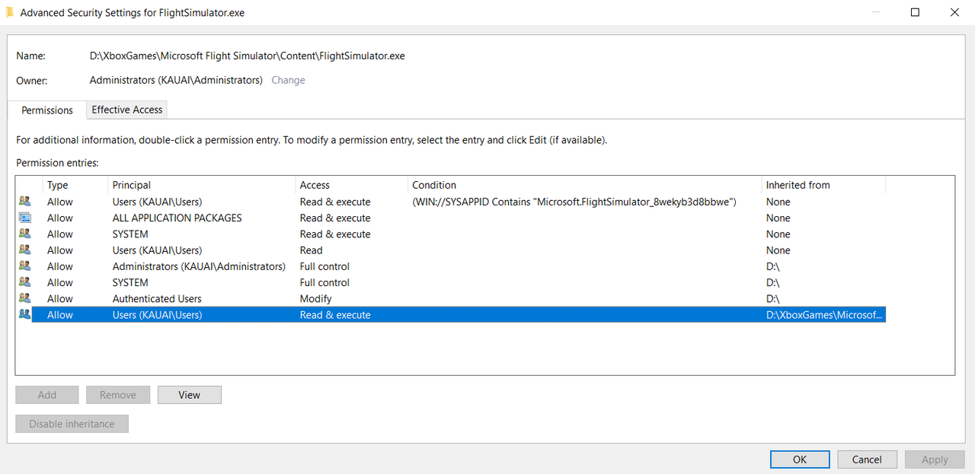Screen dimensions: 975x474
Task: Click the WIN://SYSAPPID condition text
Action: tap(574, 202)
